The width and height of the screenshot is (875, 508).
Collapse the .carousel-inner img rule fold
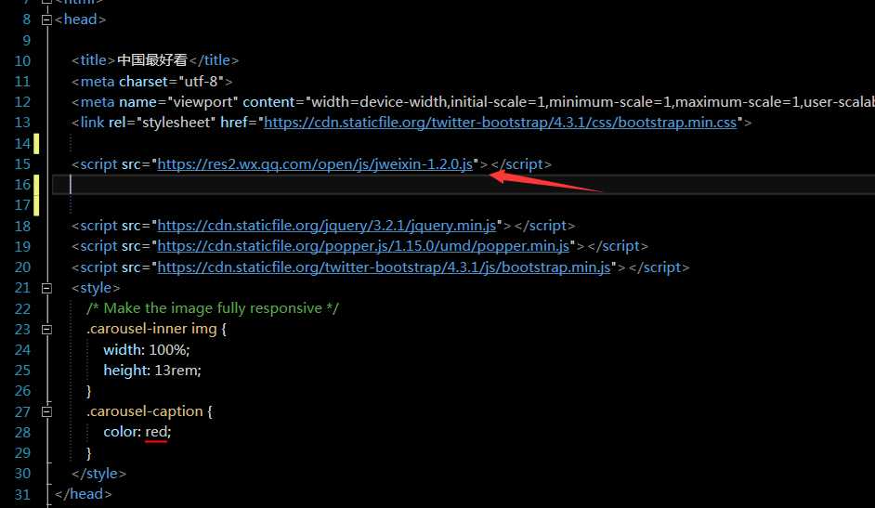(46, 330)
